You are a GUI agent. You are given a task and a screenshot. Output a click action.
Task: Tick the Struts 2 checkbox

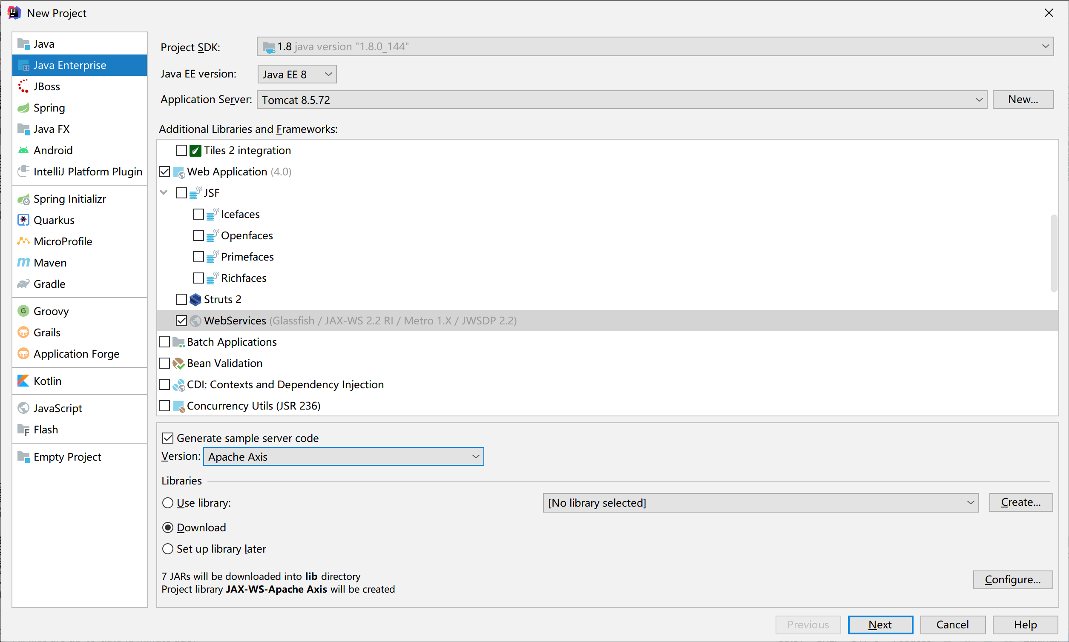click(x=181, y=299)
